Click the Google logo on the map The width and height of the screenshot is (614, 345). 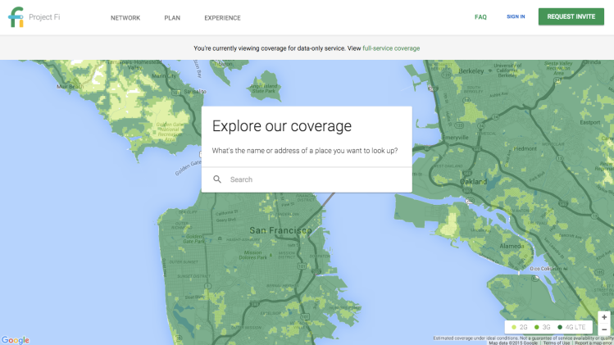point(15,340)
